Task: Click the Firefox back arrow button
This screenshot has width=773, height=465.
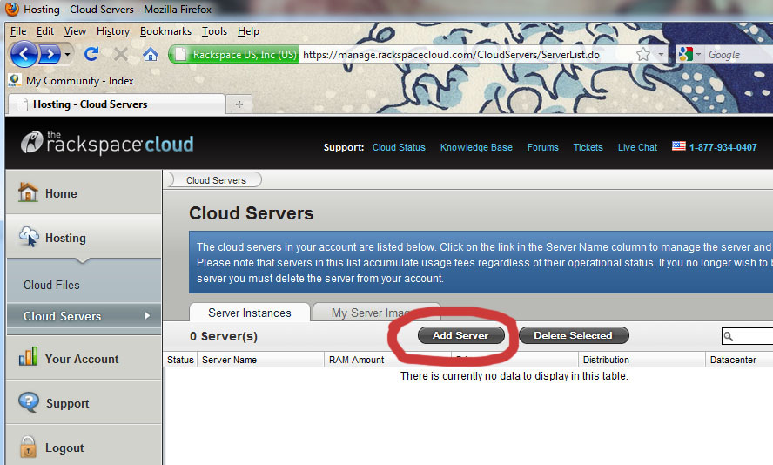Action: point(24,54)
